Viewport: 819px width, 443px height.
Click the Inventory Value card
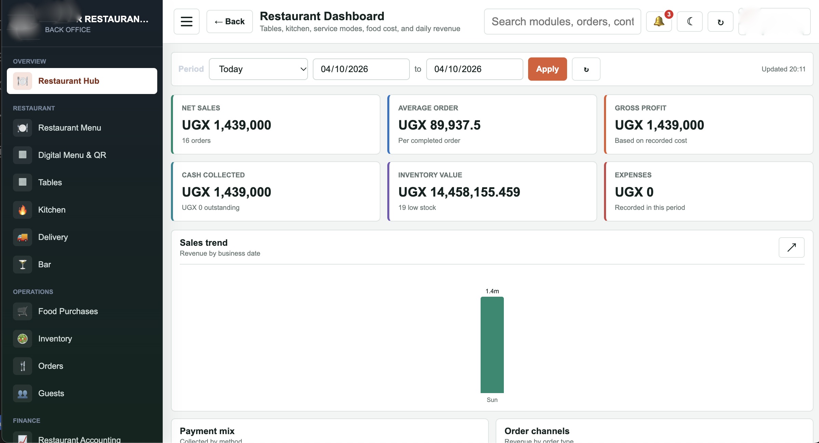click(x=492, y=191)
